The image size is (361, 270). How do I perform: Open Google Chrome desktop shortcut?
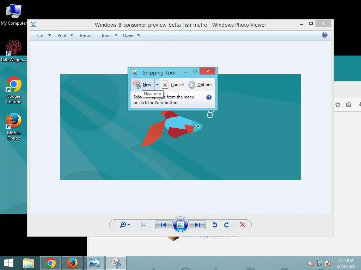[x=14, y=90]
